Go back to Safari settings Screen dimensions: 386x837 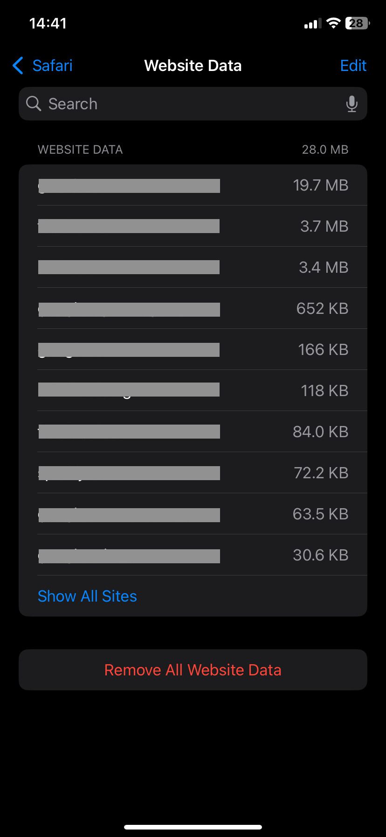(42, 66)
